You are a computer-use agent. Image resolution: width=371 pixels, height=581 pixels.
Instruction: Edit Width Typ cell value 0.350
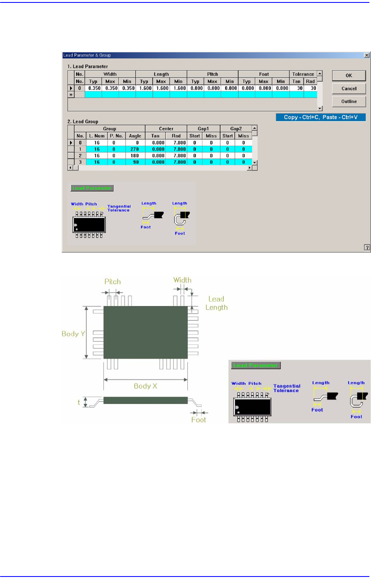tap(93, 88)
